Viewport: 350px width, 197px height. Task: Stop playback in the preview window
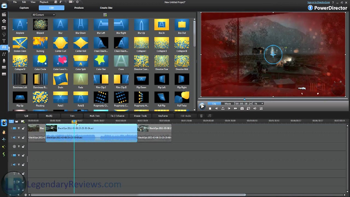pos(210,109)
